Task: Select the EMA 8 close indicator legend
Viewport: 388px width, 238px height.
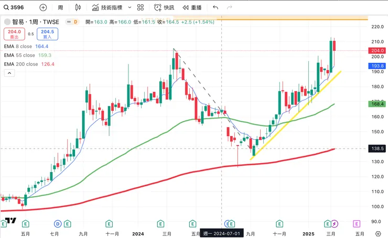Action: [x=26, y=47]
